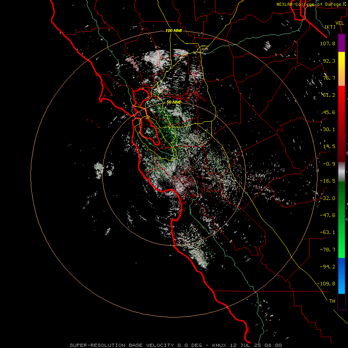Screen dimensions: 348x348
Task: Click the 107.8 legend value
Action: [x=328, y=43]
